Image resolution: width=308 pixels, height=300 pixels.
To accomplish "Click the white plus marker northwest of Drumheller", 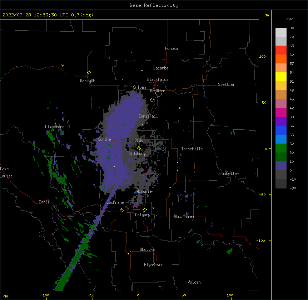I will pos(219,134).
